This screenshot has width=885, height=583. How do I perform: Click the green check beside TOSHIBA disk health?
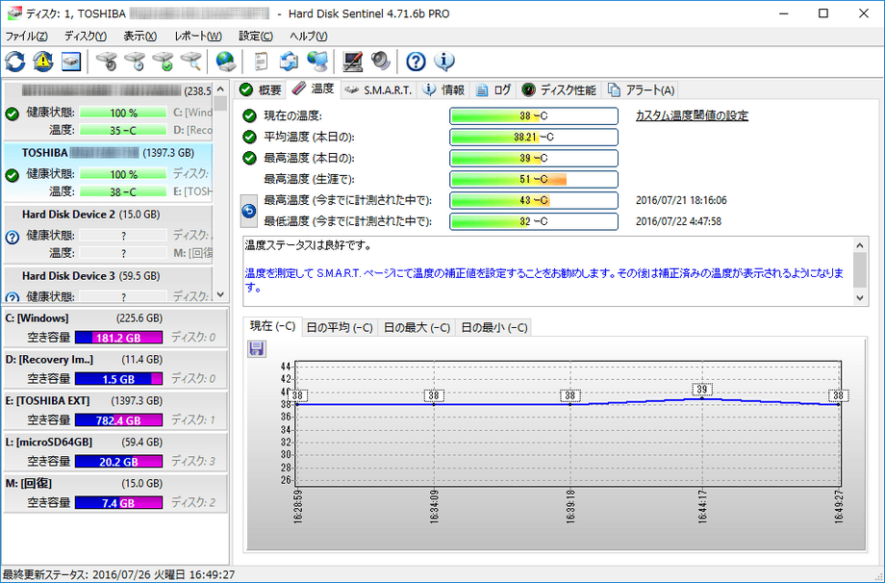click(x=12, y=175)
